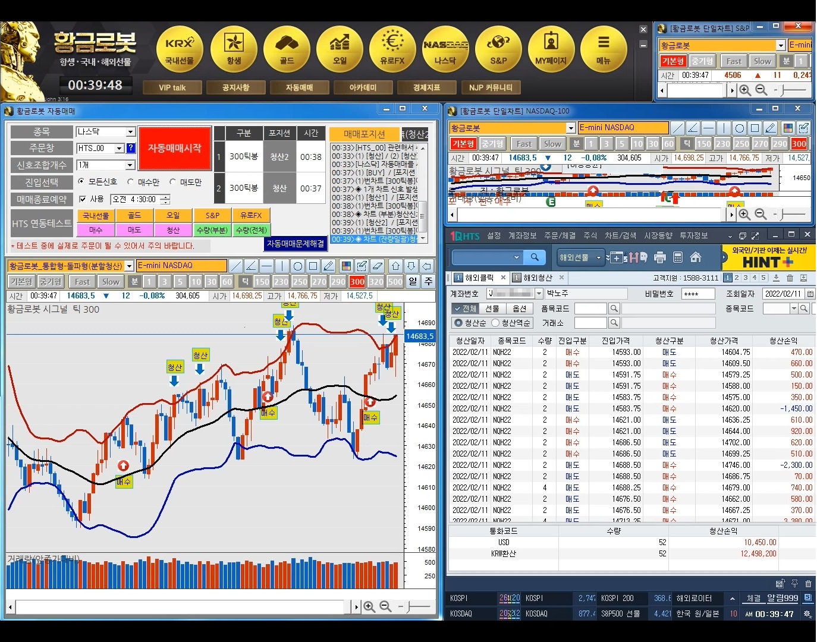Open 설정 menu in HTS
The image size is (817, 642).
point(494,236)
